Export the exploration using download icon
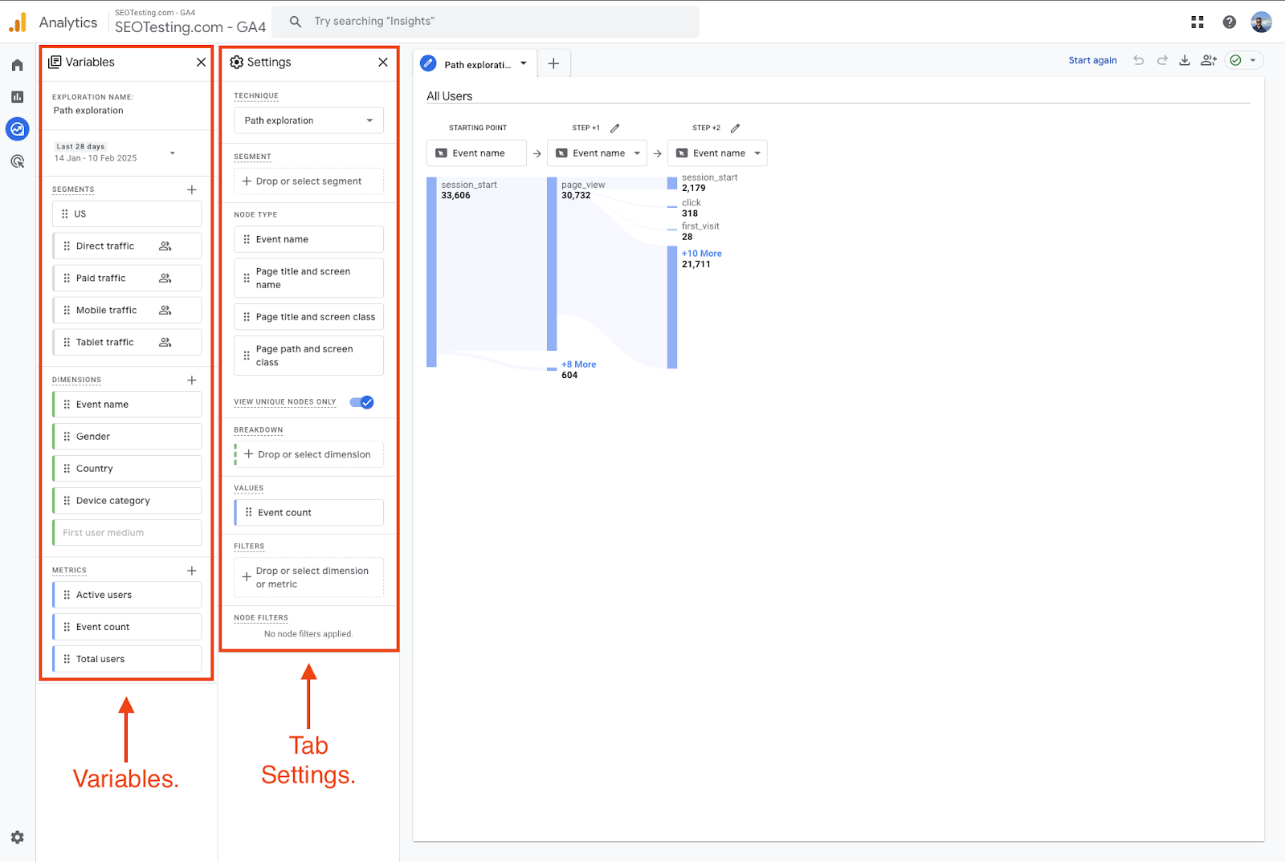Image resolution: width=1285 pixels, height=862 pixels. point(1185,59)
